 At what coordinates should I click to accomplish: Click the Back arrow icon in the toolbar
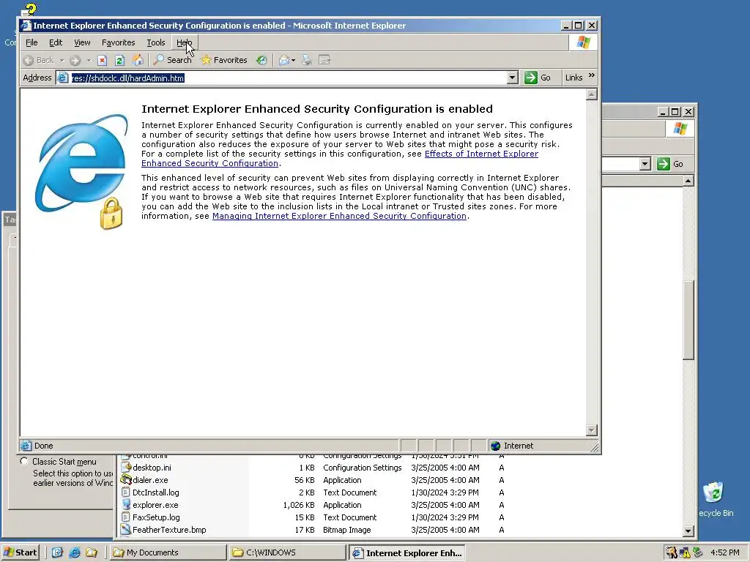(x=29, y=60)
